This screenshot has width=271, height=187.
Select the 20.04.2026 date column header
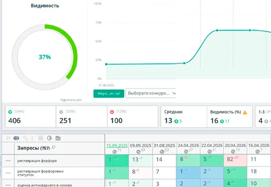coord(235,145)
